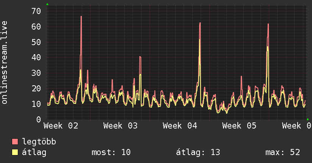Click the 'most: 10' statistic
The width and height of the screenshot is (312, 163).
(x=111, y=152)
